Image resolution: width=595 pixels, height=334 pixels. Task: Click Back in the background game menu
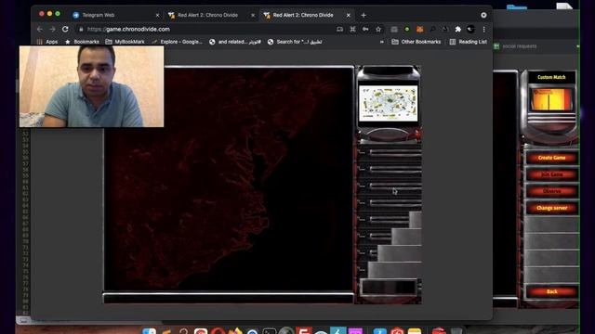click(x=551, y=291)
